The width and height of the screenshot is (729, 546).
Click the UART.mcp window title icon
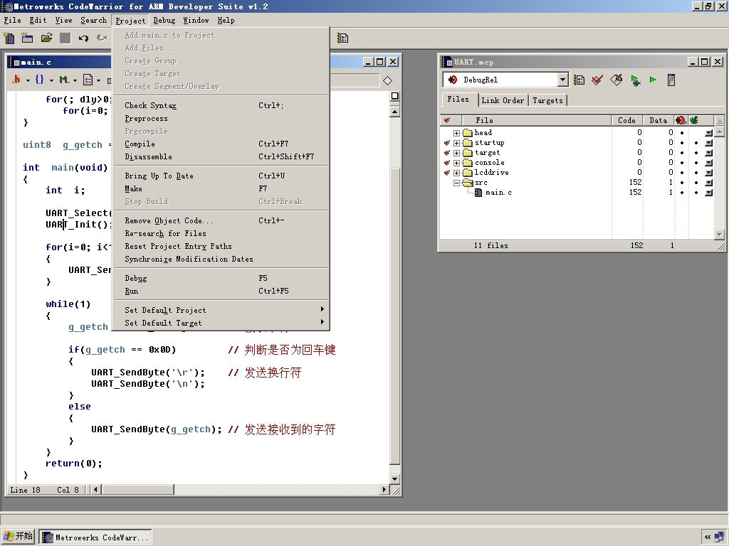pyautogui.click(x=447, y=62)
